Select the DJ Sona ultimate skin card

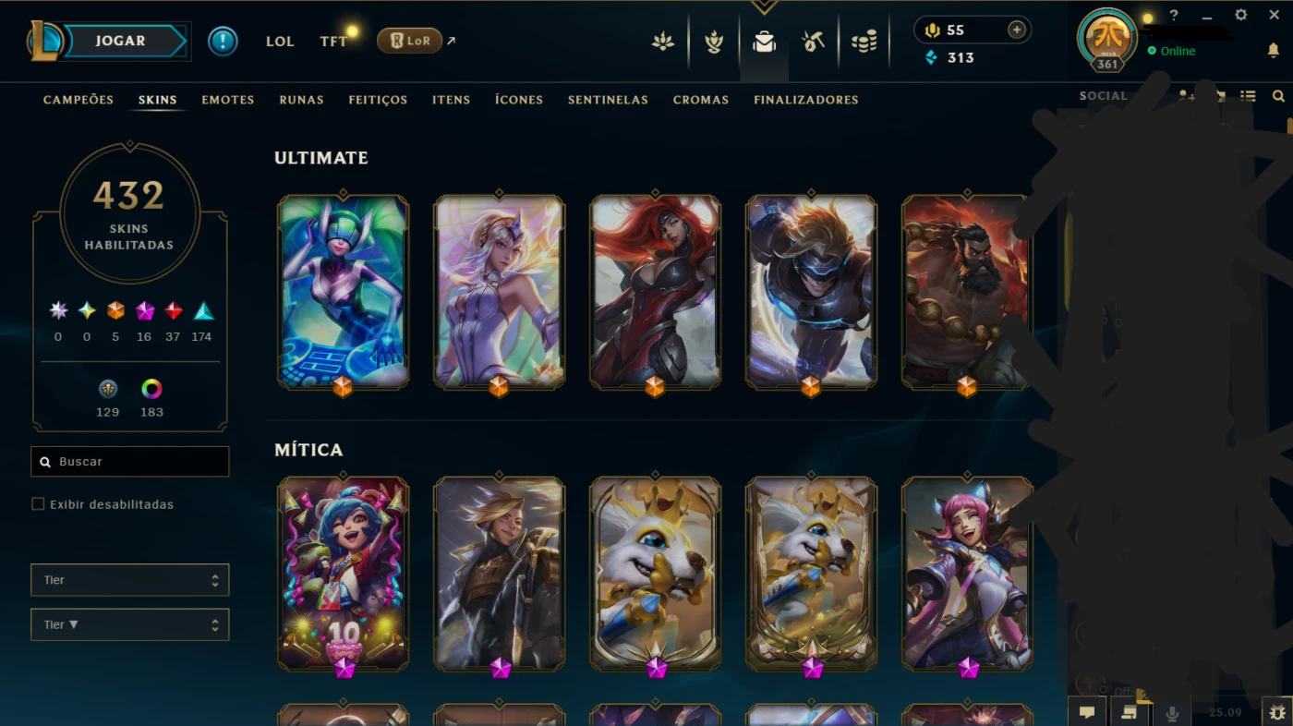(x=343, y=291)
